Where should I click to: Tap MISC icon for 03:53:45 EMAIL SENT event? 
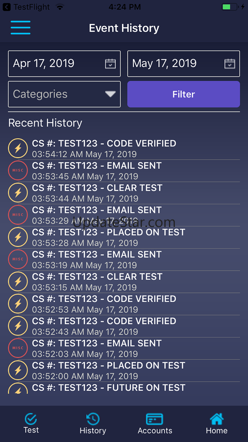18,170
